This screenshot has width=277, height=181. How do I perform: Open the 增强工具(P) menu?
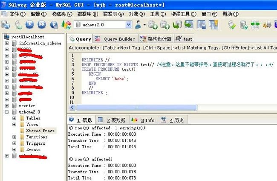184,14
